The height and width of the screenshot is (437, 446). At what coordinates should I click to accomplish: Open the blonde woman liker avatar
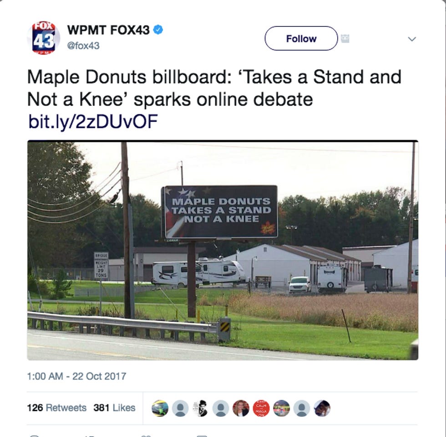point(241,408)
